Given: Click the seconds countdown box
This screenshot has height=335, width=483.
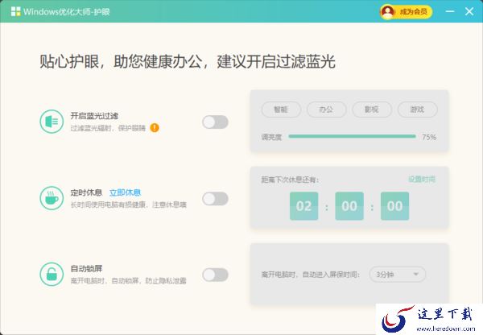Looking at the screenshot, I should (x=394, y=206).
